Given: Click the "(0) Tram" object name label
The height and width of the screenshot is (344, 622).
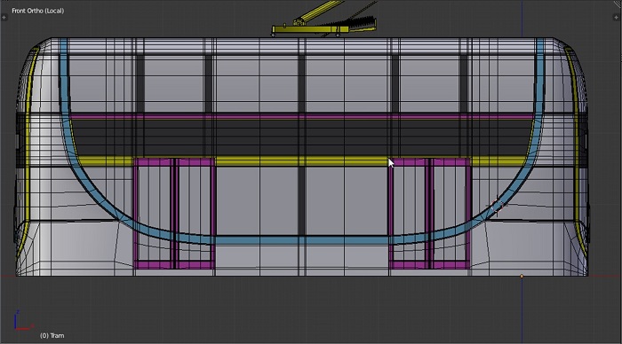Looking at the screenshot, I should tap(52, 335).
